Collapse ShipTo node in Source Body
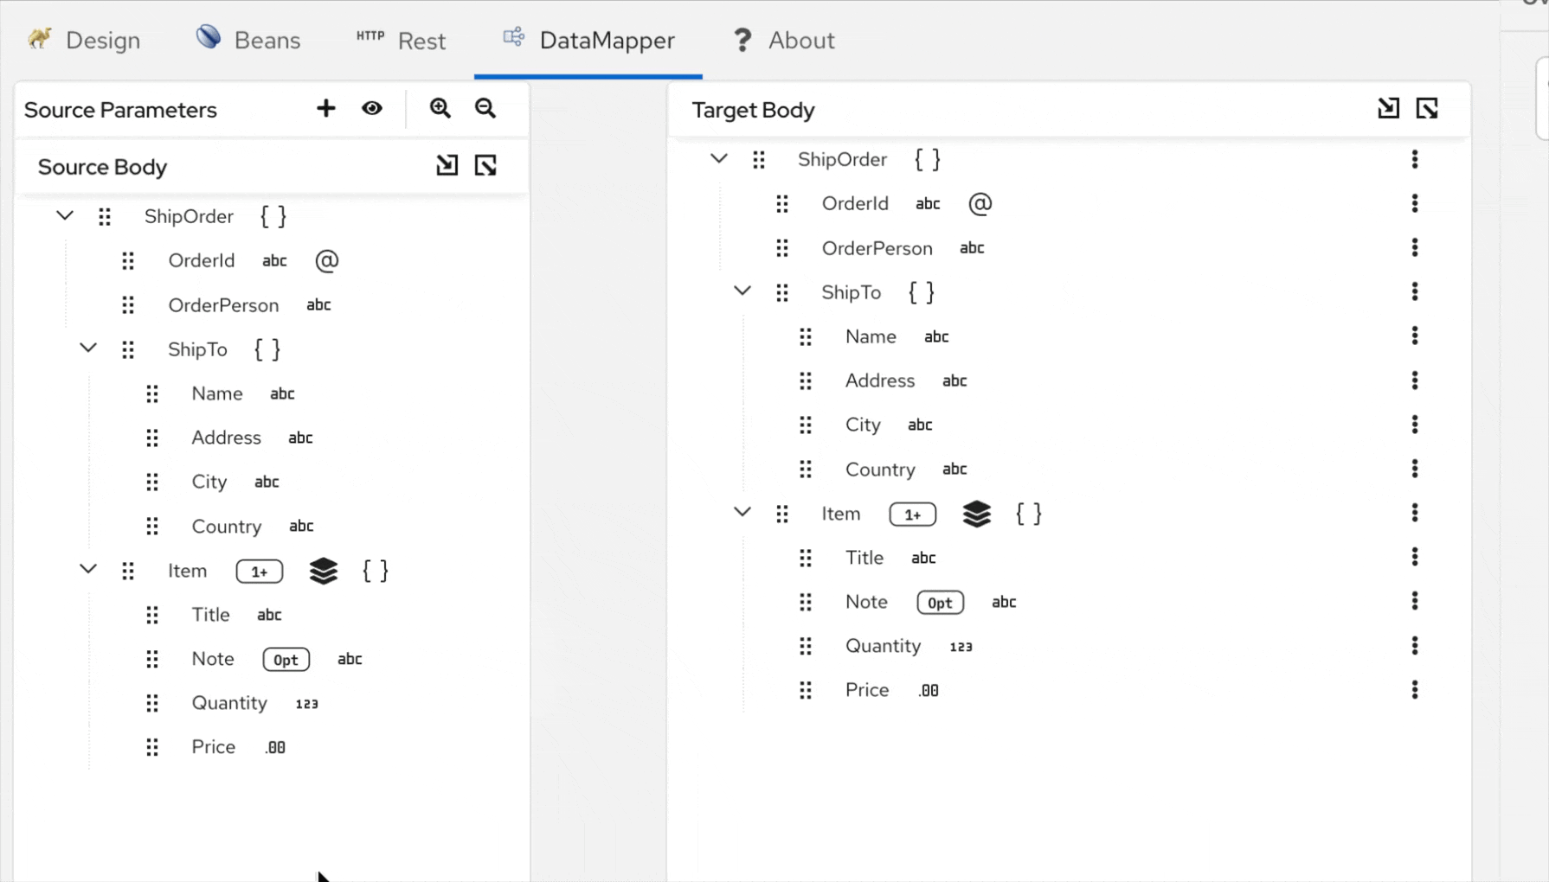 [88, 348]
